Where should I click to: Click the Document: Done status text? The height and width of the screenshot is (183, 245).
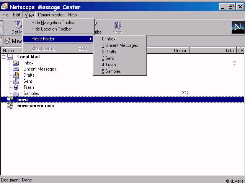tap(16, 180)
